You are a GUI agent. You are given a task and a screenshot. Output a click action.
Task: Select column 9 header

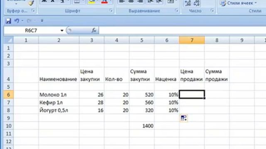pos(242,40)
